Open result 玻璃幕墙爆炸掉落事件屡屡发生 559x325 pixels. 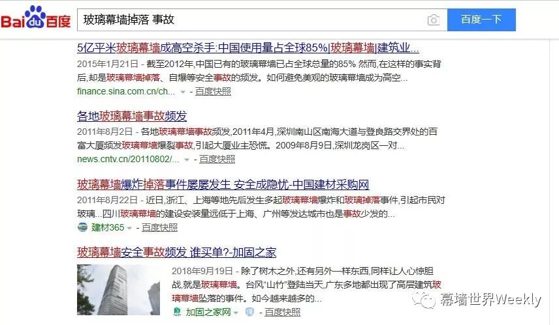coord(223,184)
